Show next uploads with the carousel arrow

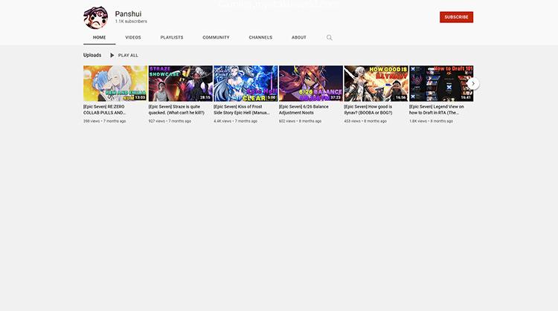tap(473, 83)
